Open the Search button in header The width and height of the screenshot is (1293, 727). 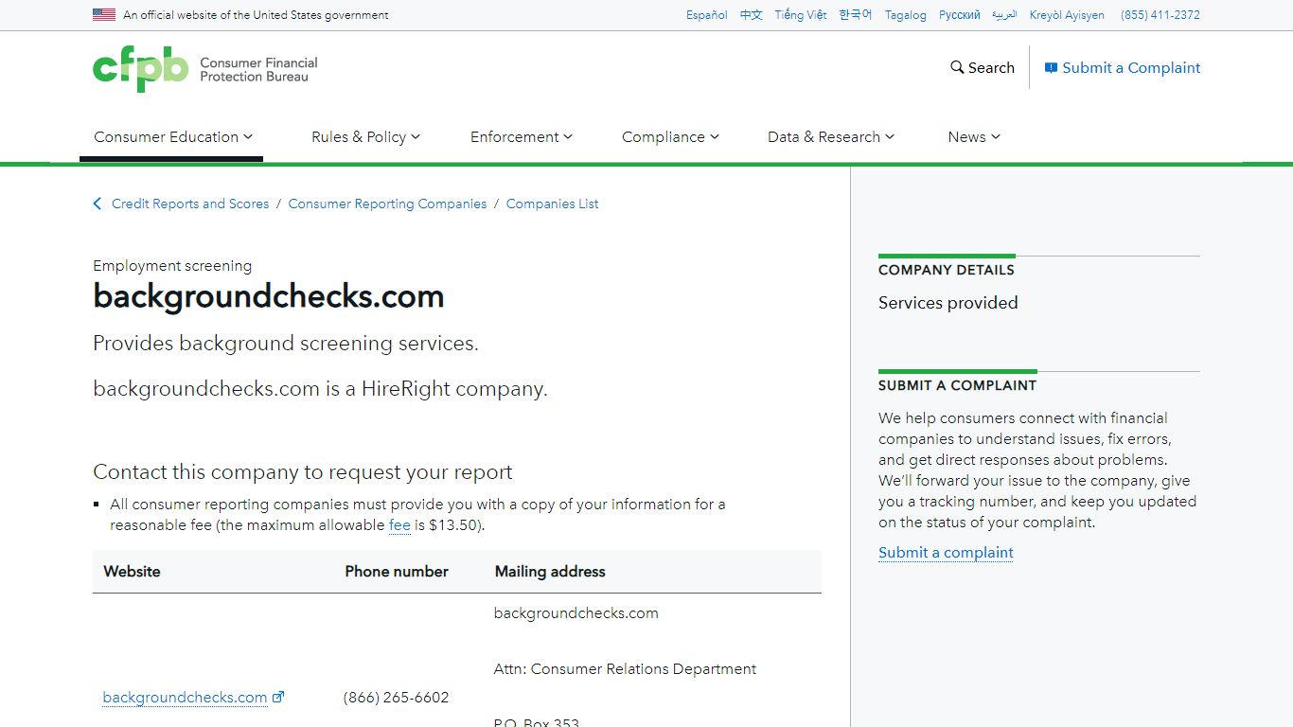[x=983, y=68]
